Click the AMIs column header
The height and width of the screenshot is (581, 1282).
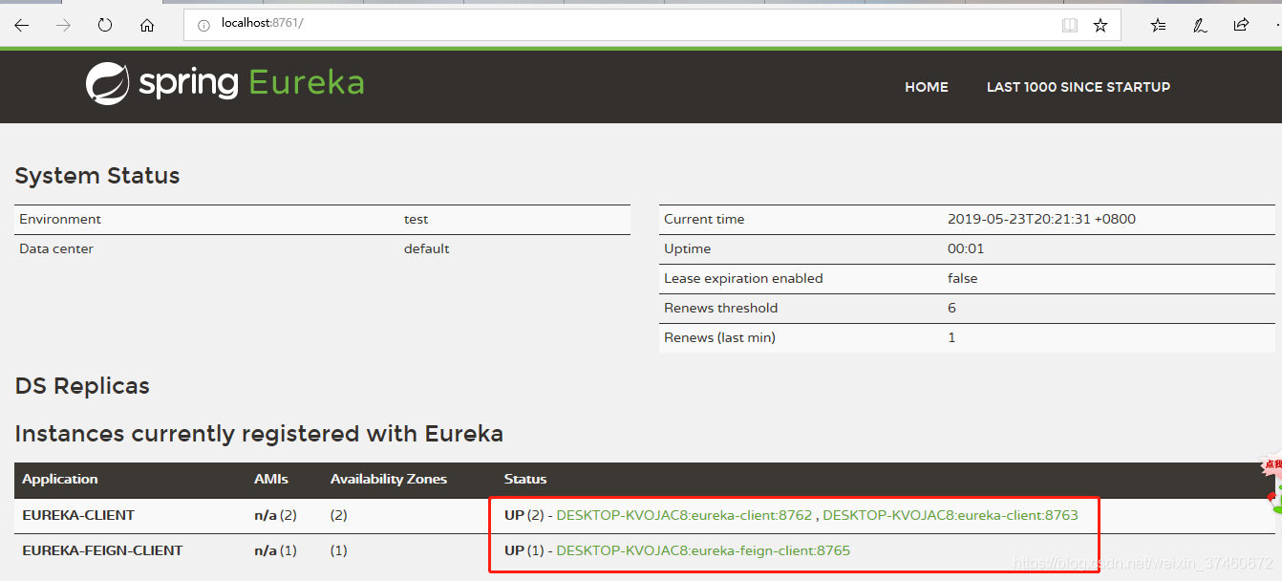coord(271,479)
